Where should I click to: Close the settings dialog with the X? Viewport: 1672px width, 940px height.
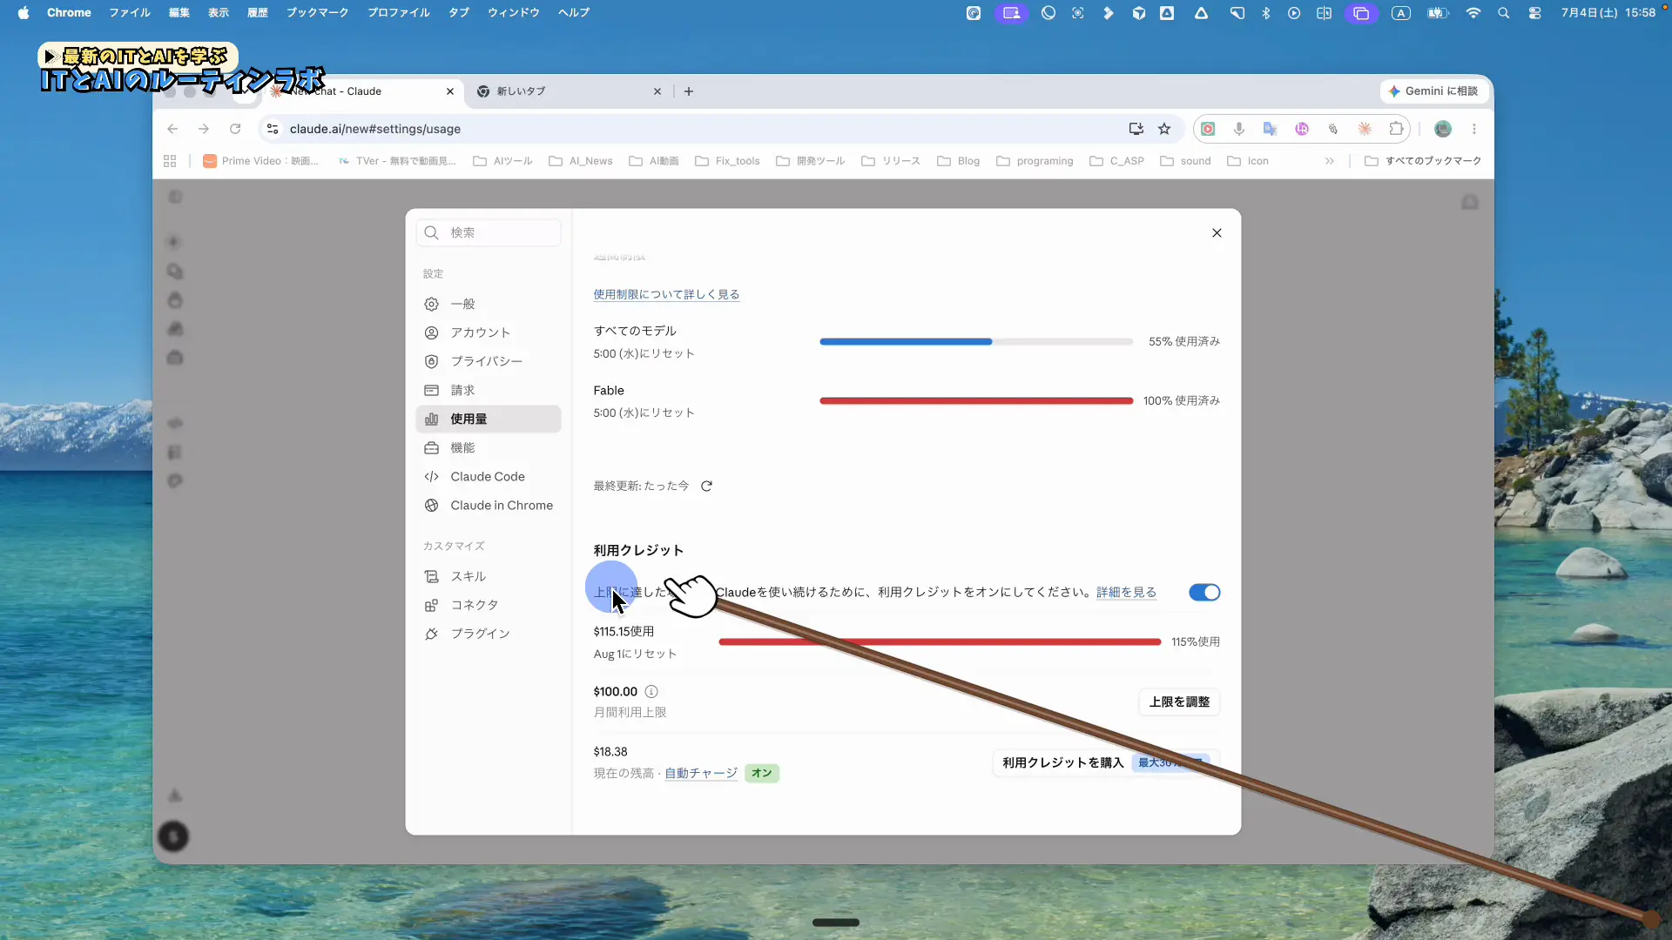1217,232
